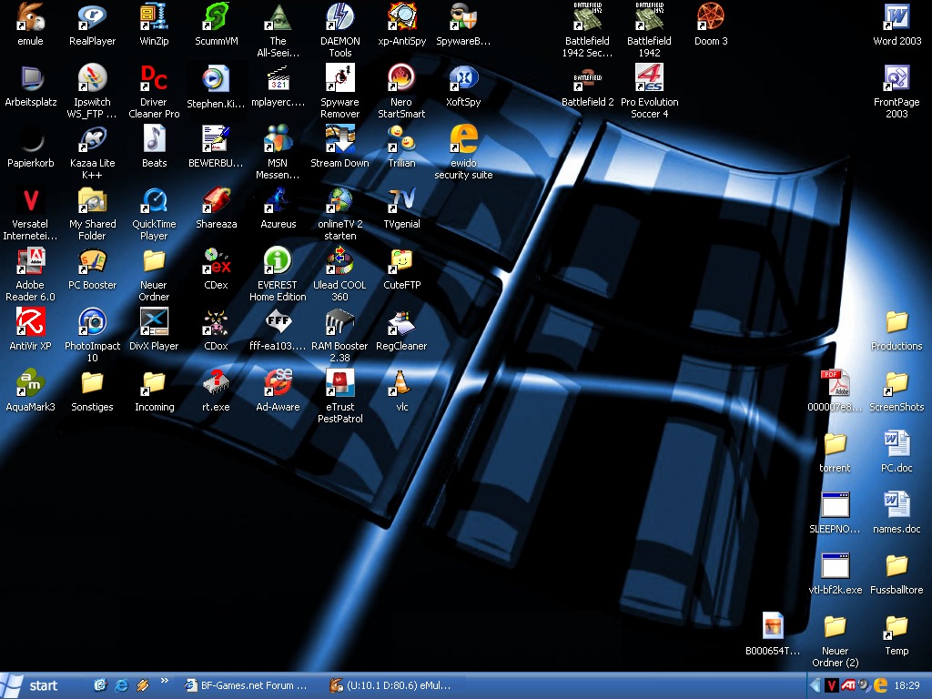Select the Sonstiges folder

tap(92, 390)
